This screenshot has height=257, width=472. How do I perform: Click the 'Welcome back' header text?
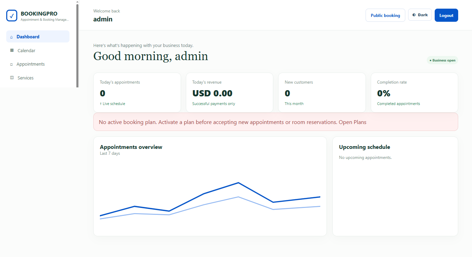click(x=107, y=11)
